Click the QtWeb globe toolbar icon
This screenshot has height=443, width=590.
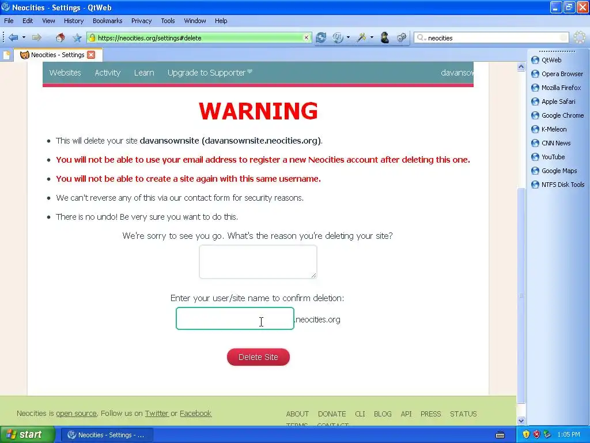pyautogui.click(x=338, y=37)
